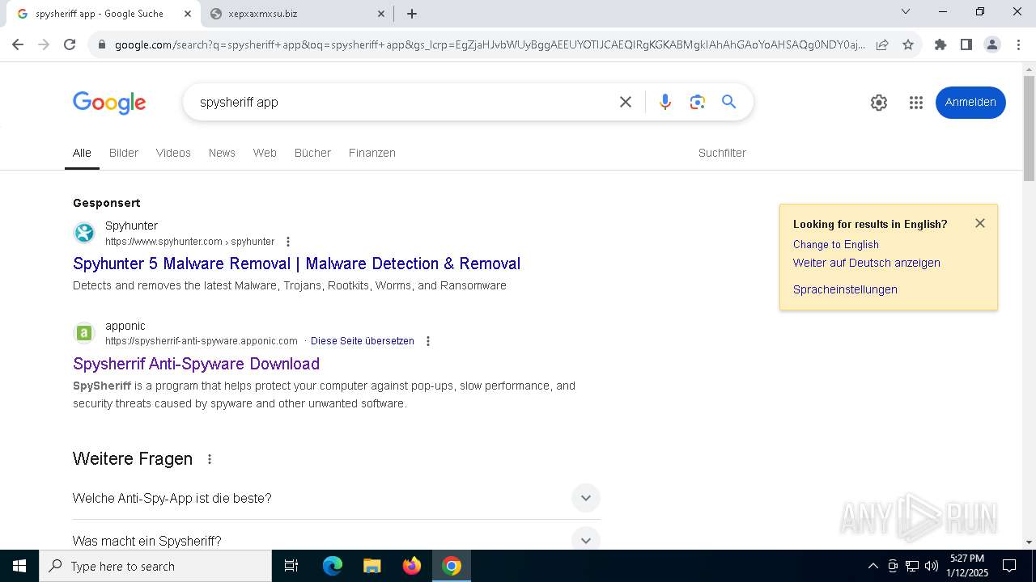Click the Windows taskbar search box
This screenshot has height=582, width=1036.
[x=155, y=566]
